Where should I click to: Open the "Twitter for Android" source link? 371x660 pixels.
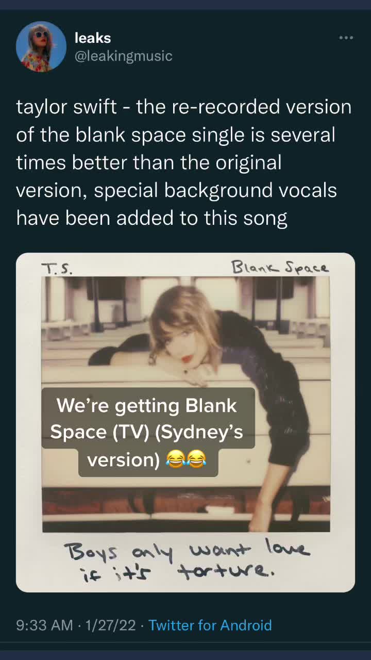tap(210, 625)
